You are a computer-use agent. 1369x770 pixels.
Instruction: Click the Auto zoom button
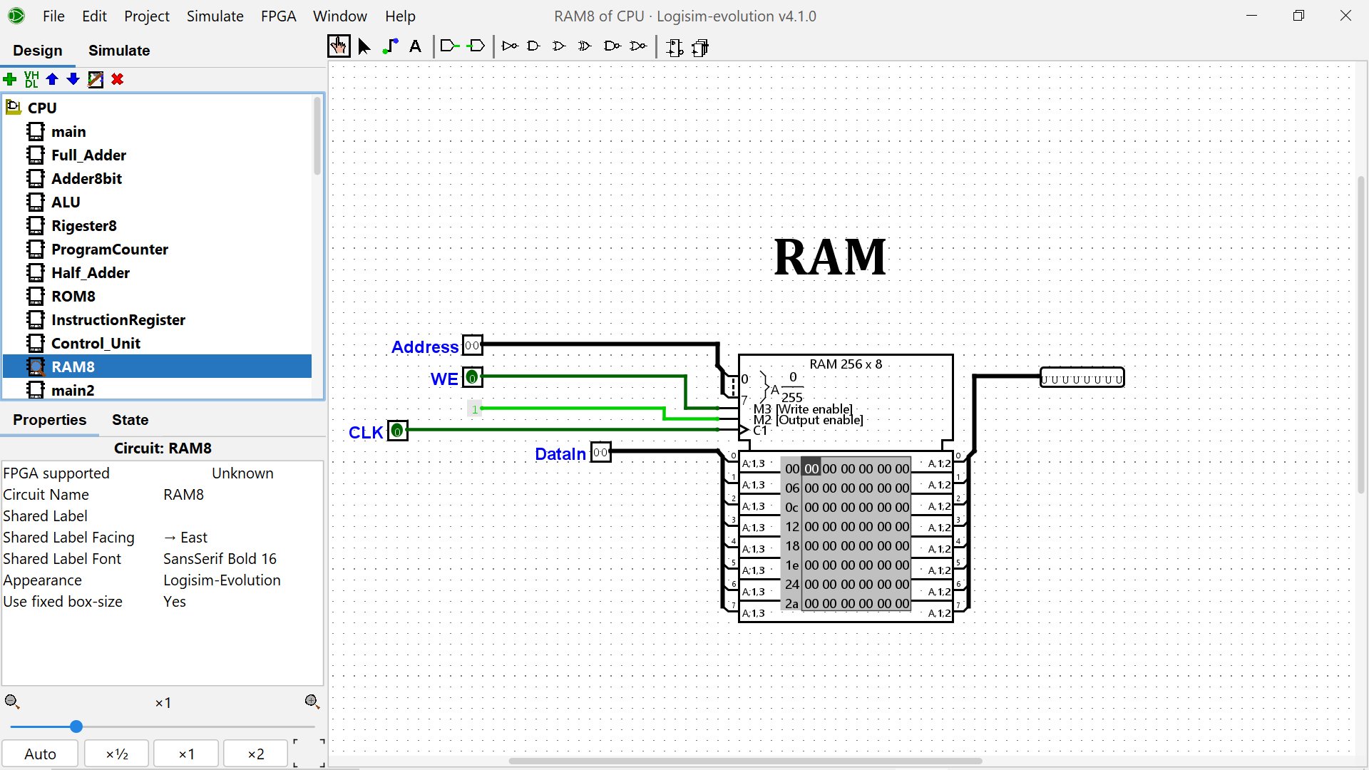point(40,754)
